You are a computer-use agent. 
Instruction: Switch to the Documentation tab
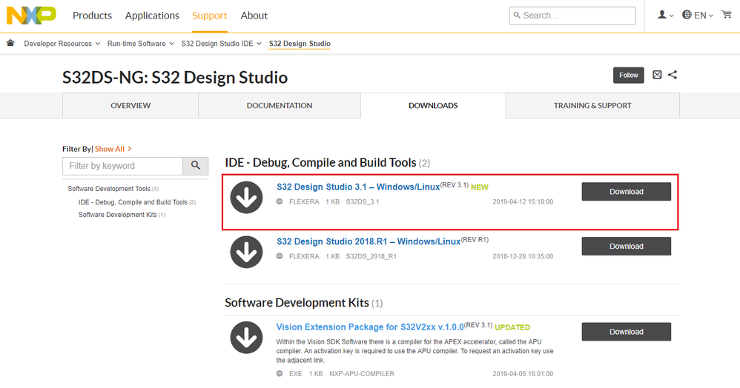(x=280, y=106)
